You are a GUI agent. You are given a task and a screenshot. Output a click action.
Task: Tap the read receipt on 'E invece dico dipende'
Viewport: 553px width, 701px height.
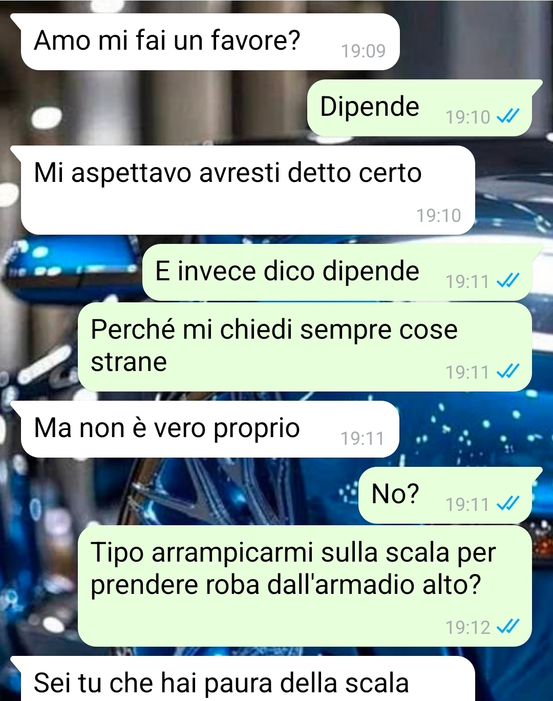point(508,280)
